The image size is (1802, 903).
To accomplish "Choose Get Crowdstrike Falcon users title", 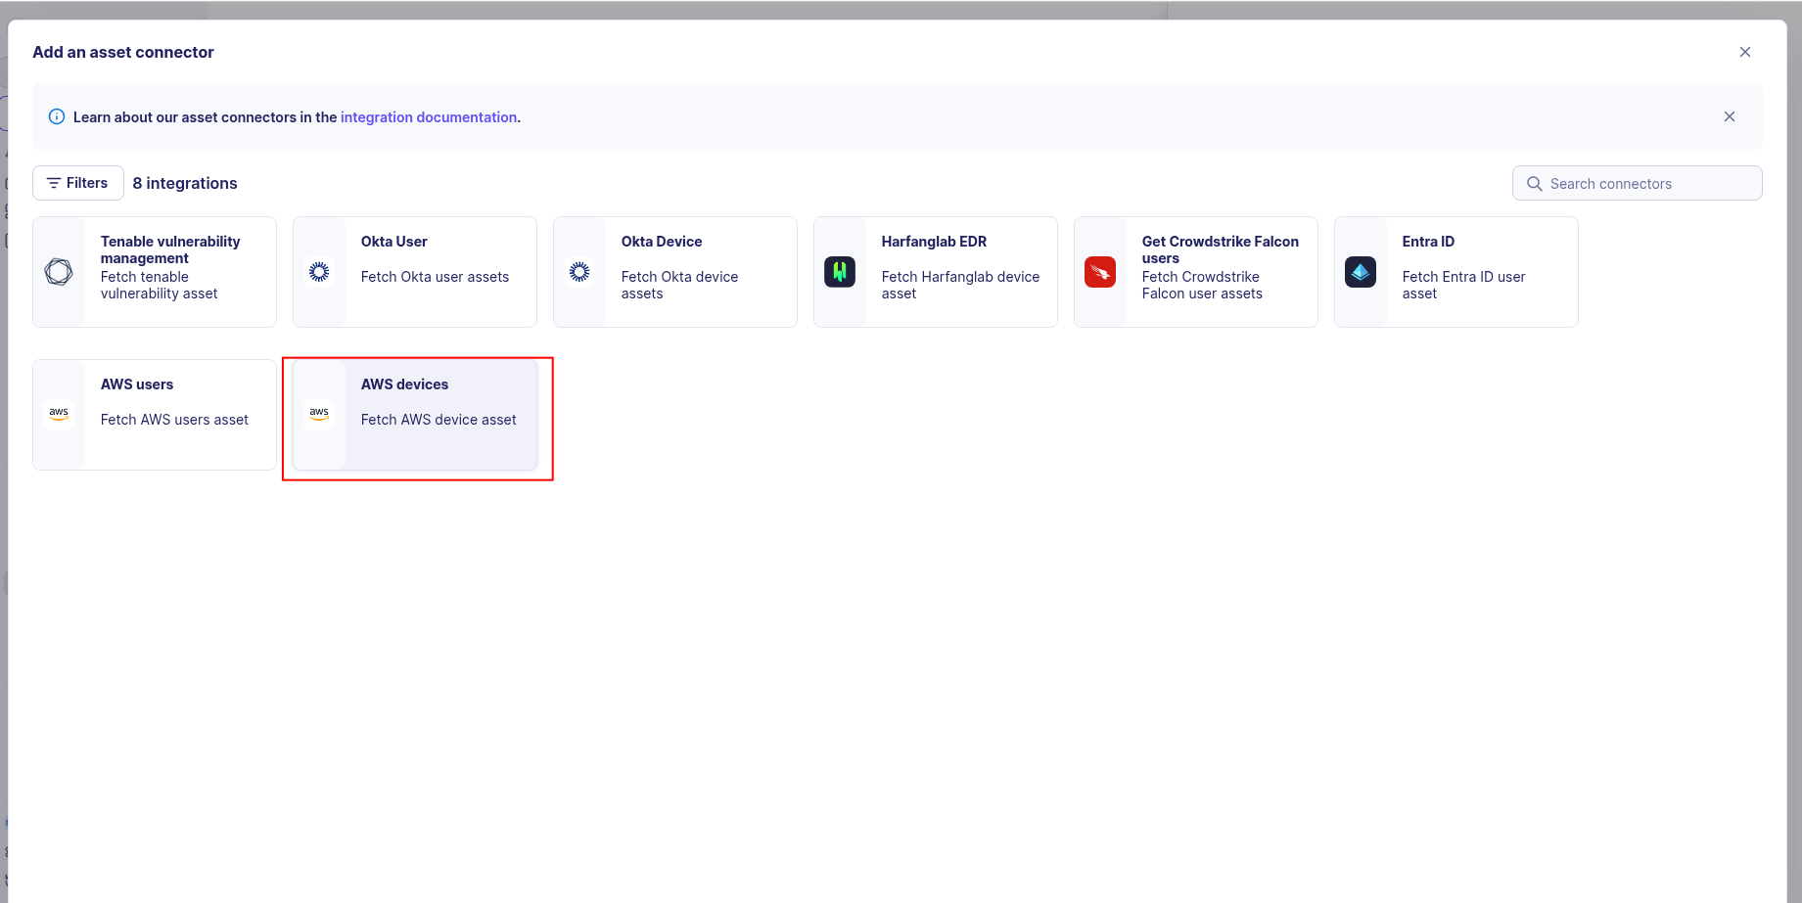I will click(1220, 249).
